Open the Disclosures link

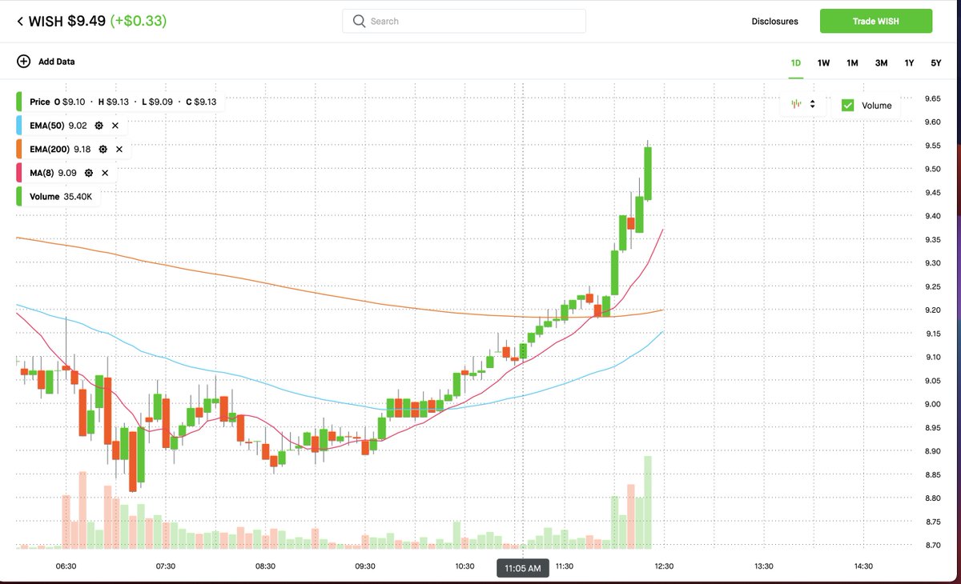point(774,22)
